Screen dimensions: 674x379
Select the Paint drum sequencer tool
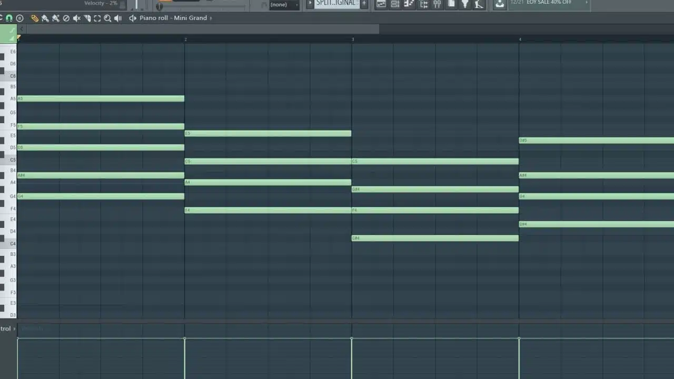(x=56, y=18)
